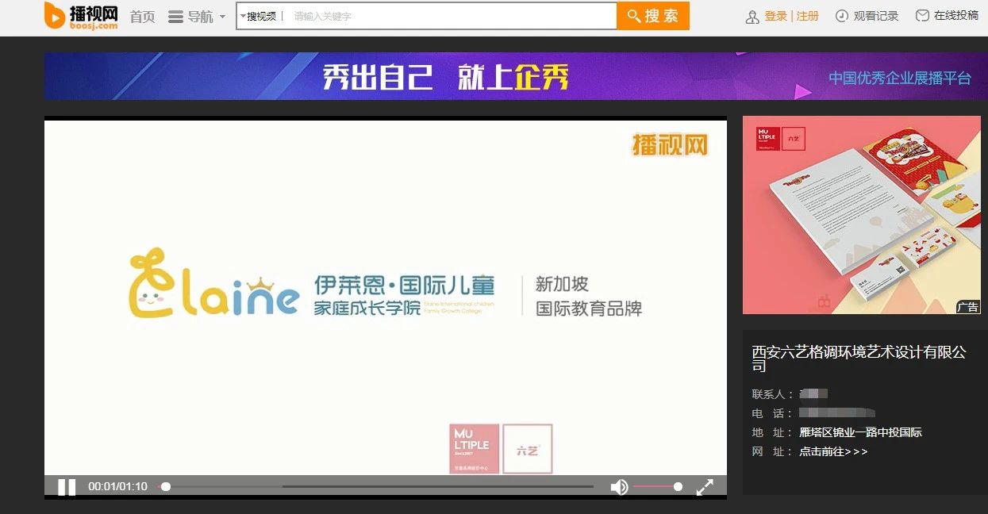Click the 西安六艺格调环境艺术设计有限公司 company name
The width and height of the screenshot is (988, 514).
[859, 359]
